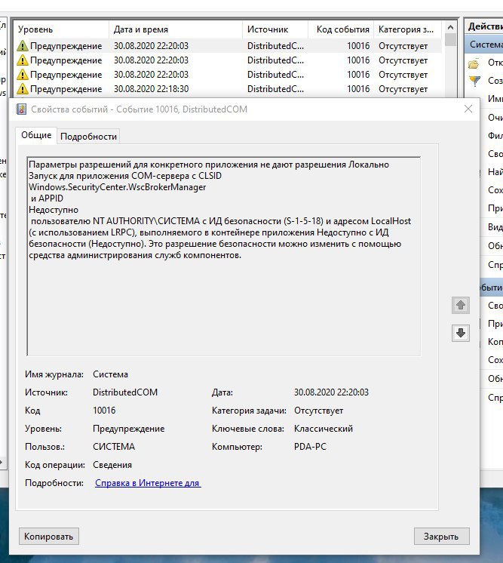Select DistributedC... source in 22:18:30 row
This screenshot has width=503, height=563.
(x=275, y=89)
